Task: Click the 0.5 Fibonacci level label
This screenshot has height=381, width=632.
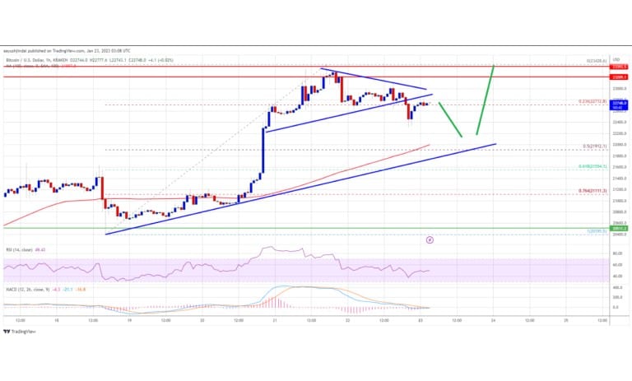Action: (x=594, y=146)
